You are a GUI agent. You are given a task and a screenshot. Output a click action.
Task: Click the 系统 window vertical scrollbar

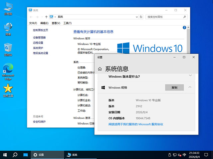[x=188, y=41]
